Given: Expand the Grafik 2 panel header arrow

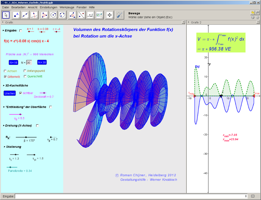Looking at the screenshot, I should pos(188,22).
